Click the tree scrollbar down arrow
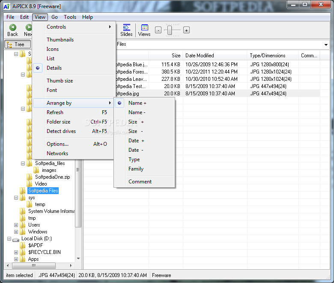The width and height of the screenshot is (334, 283). (x=78, y=259)
